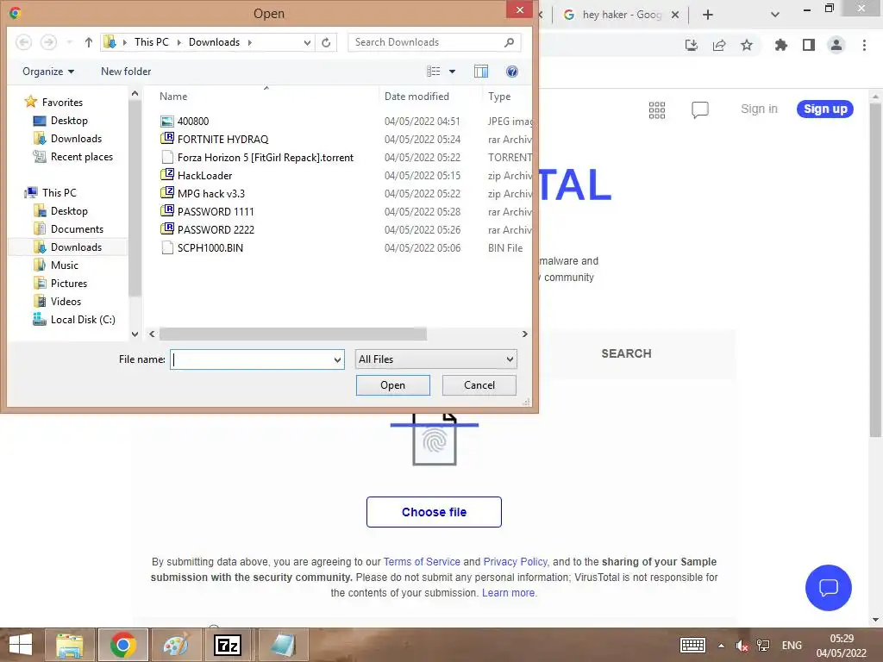883x662 pixels.
Task: Go up one folder level with the up arrow
Action: pos(89,42)
